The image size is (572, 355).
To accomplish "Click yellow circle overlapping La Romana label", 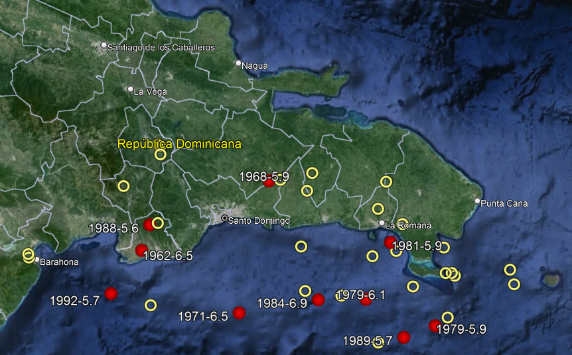I will click(402, 225).
